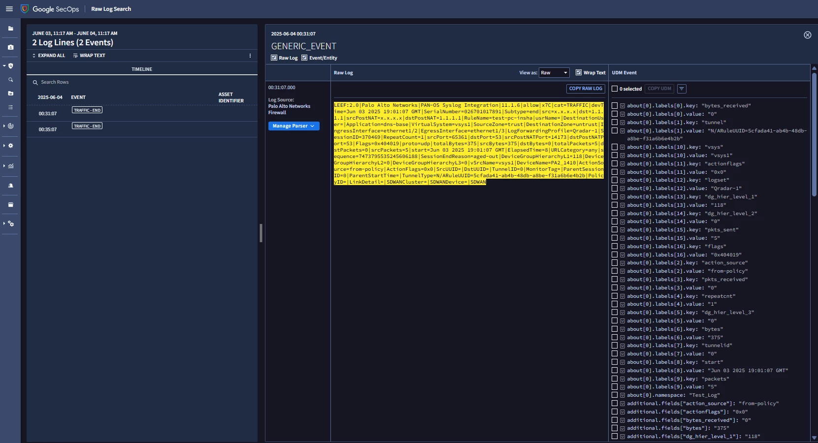
Task: Open the Manage Parser dropdown
Action: [294, 126]
